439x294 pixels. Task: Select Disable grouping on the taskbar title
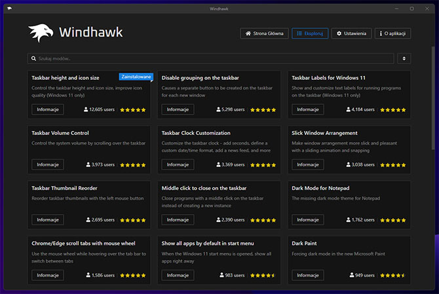[200, 78]
